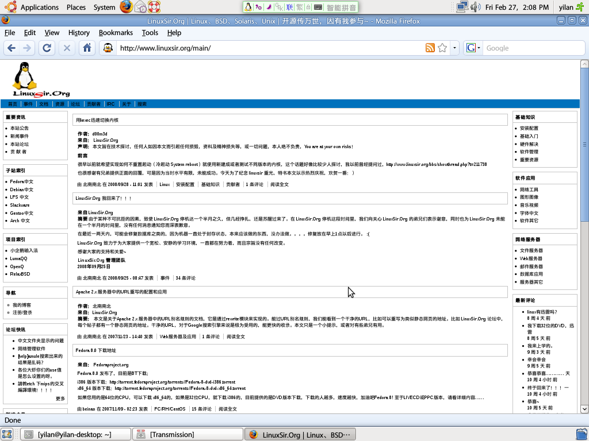Click the 智能拼音 input method label
This screenshot has height=441, width=589.
[x=341, y=7]
